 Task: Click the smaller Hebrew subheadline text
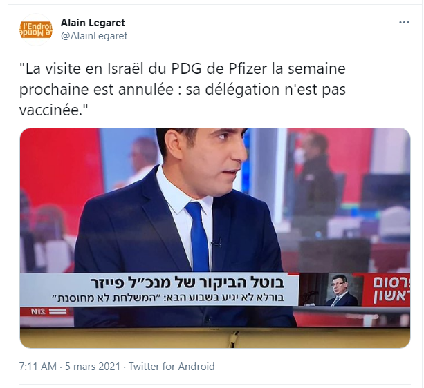click(x=167, y=298)
